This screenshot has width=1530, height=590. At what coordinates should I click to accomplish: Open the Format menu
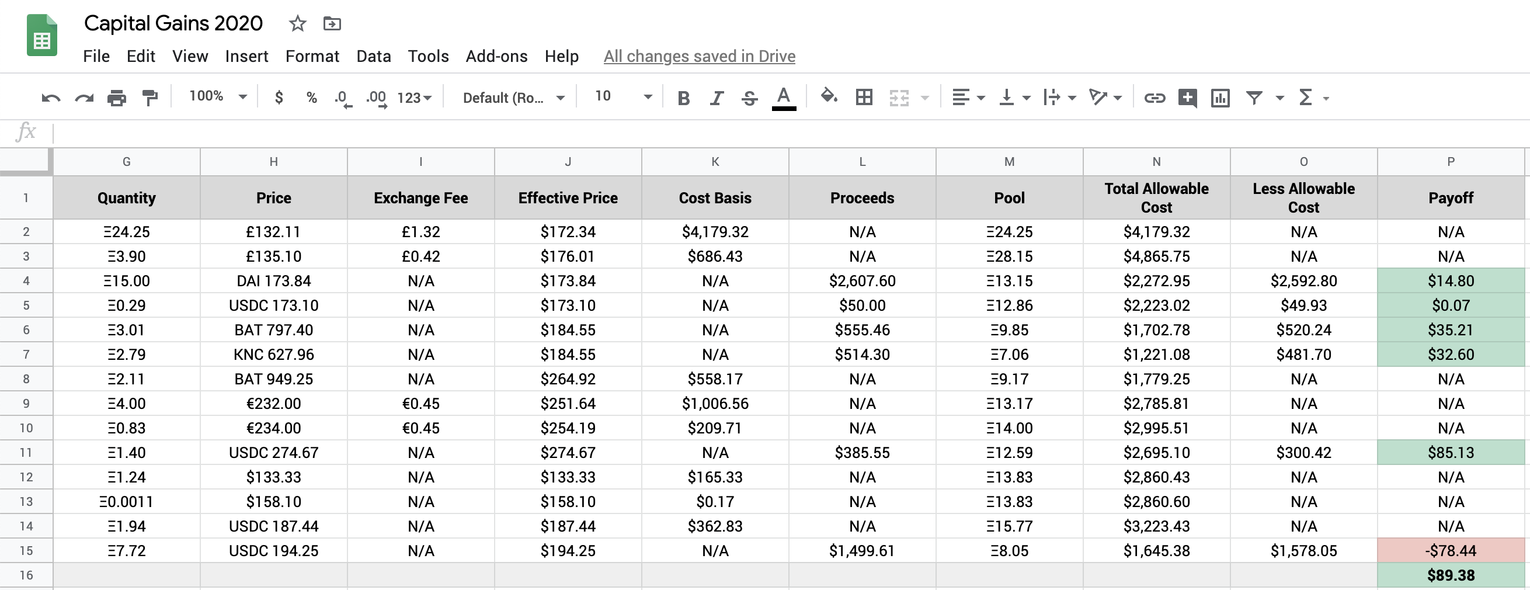pos(312,57)
